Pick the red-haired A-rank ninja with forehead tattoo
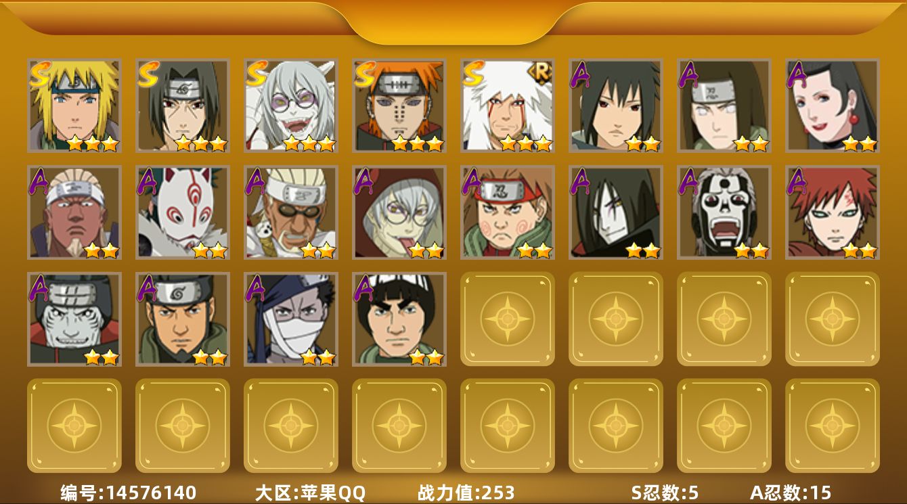 pos(833,212)
